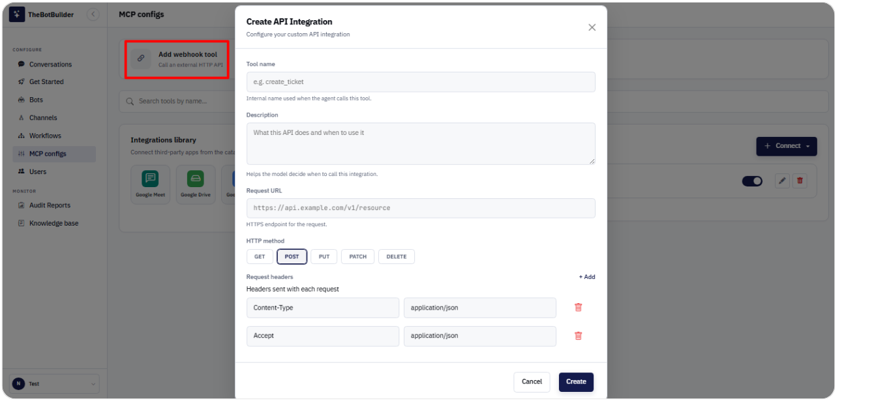Image resolution: width=891 pixels, height=401 pixels.
Task: Click the pencil edit icon
Action: pos(782,181)
